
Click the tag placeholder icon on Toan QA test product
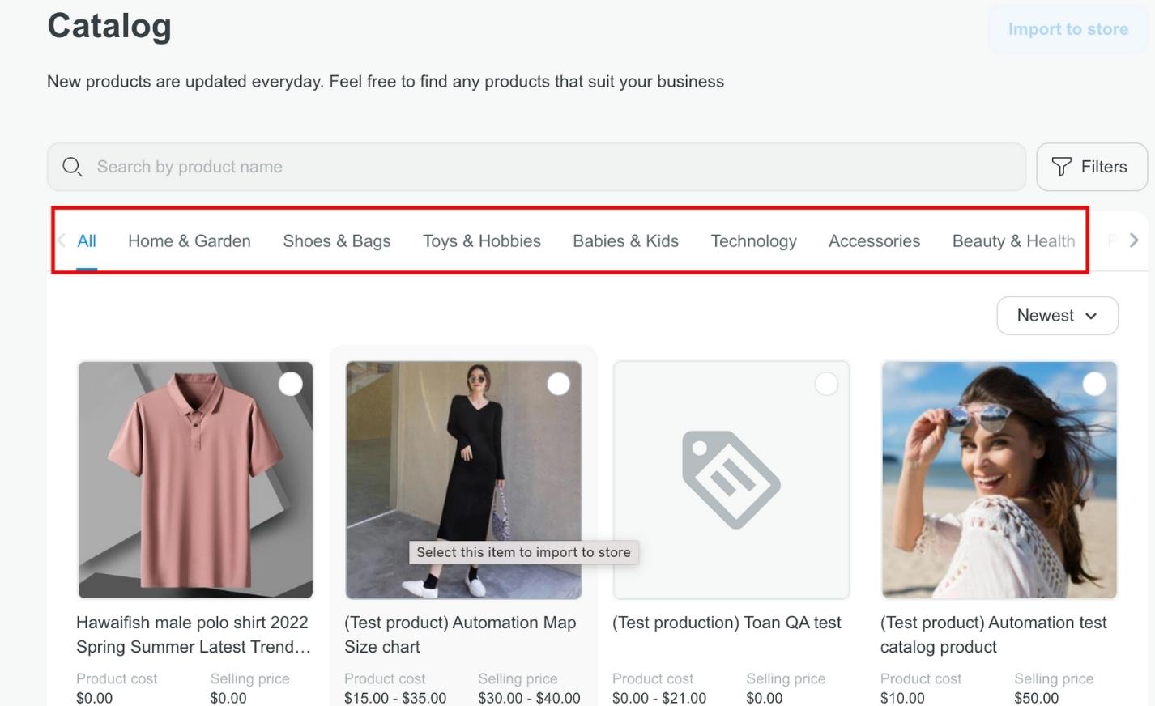731,479
